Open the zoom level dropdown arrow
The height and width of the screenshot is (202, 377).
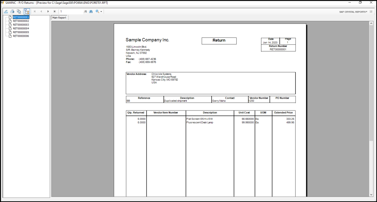[x=101, y=11]
